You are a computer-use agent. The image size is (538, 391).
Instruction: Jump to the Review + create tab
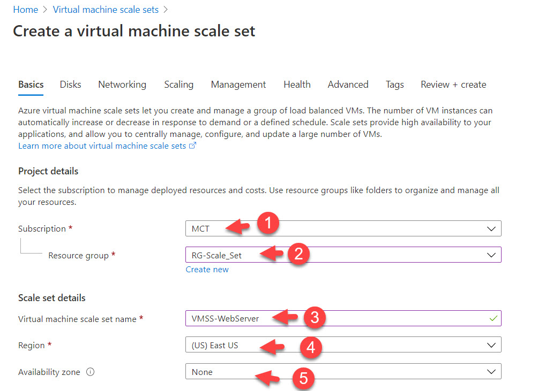click(453, 85)
